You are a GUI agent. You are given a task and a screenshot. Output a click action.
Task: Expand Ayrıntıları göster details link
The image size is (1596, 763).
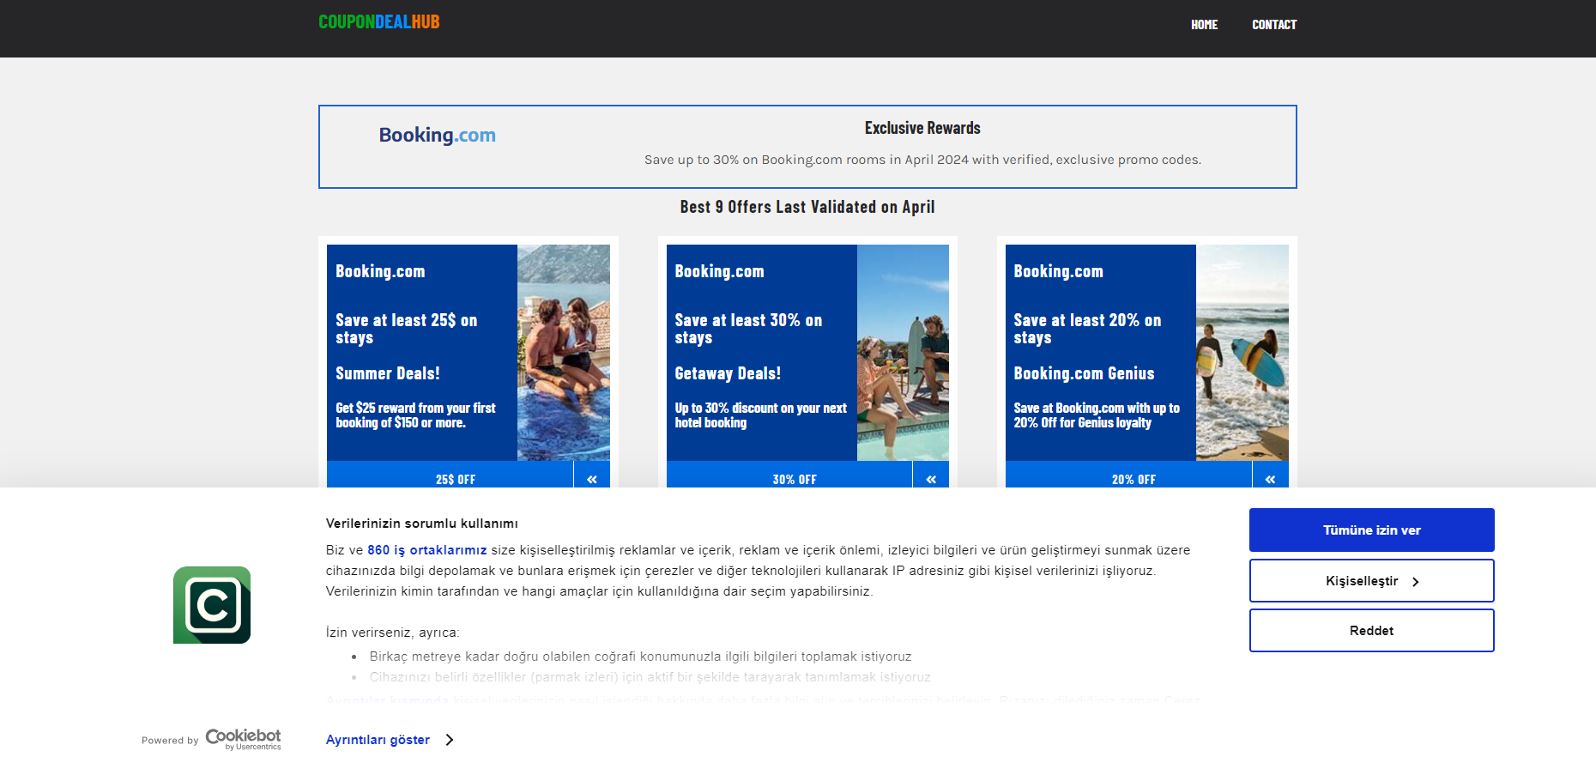point(390,740)
